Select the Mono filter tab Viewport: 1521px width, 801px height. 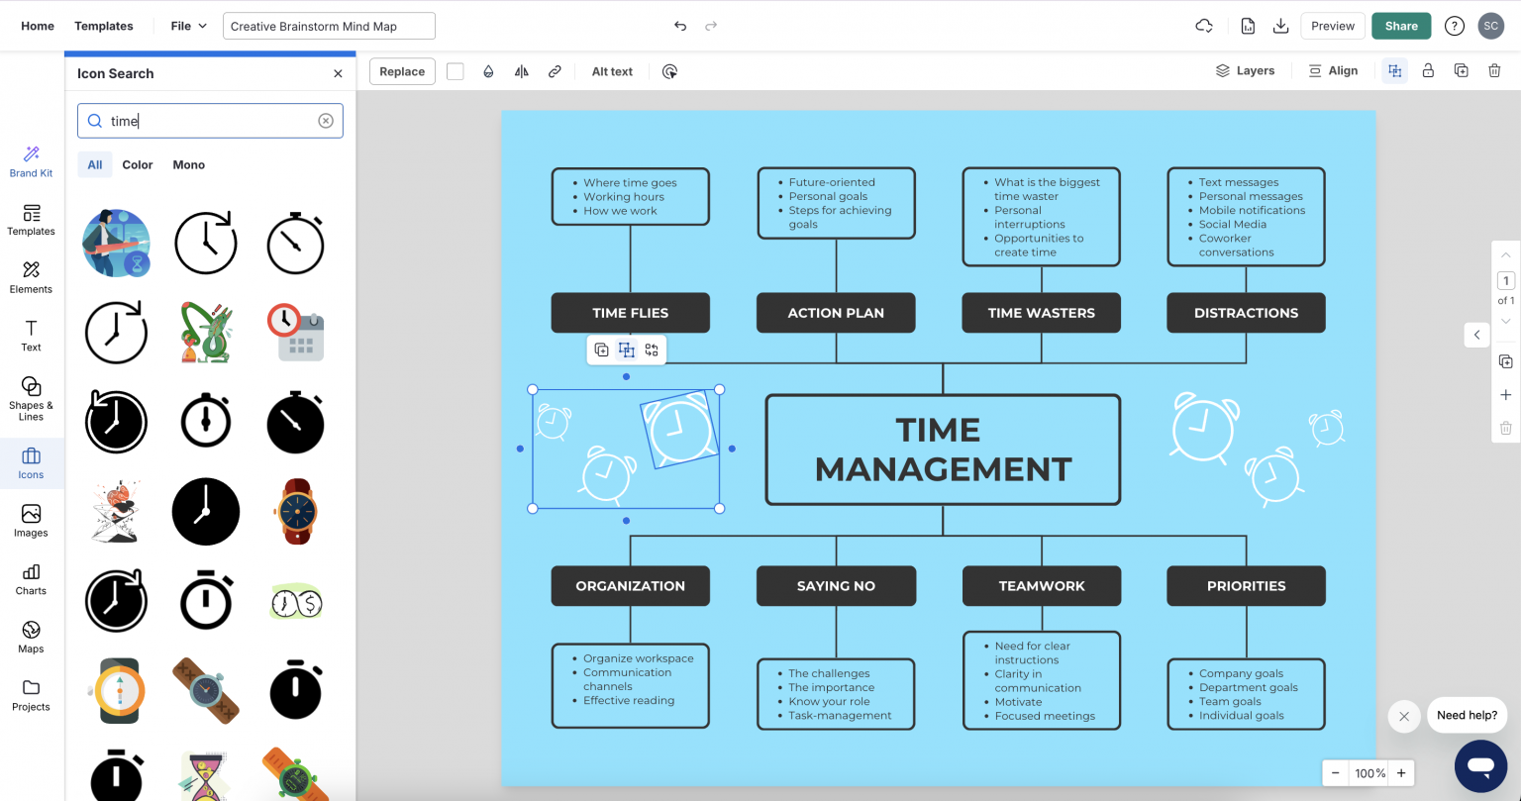pyautogui.click(x=189, y=165)
